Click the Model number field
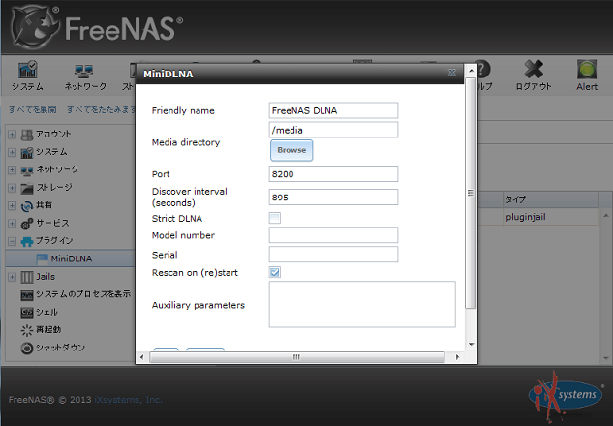The height and width of the screenshot is (426, 613). click(333, 235)
